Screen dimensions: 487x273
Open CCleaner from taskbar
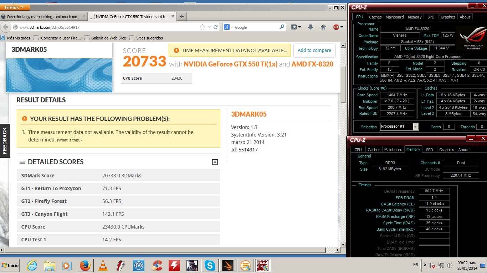[x=157, y=266]
